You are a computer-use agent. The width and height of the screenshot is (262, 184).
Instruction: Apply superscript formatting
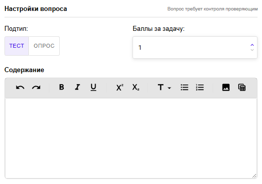tap(120, 87)
